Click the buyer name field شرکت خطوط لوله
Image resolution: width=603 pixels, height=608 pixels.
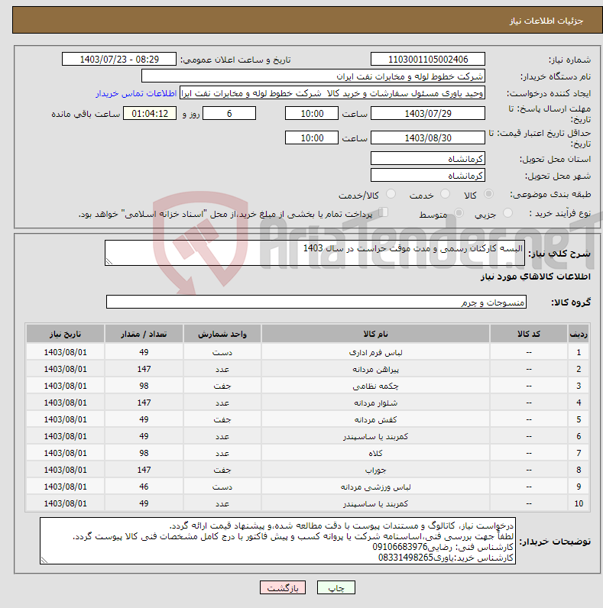(x=313, y=76)
